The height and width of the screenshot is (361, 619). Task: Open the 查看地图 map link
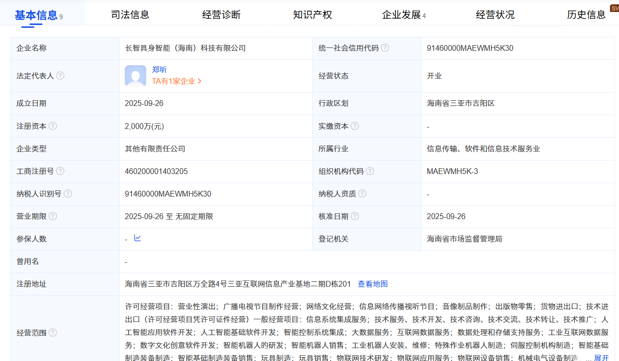tap(373, 283)
